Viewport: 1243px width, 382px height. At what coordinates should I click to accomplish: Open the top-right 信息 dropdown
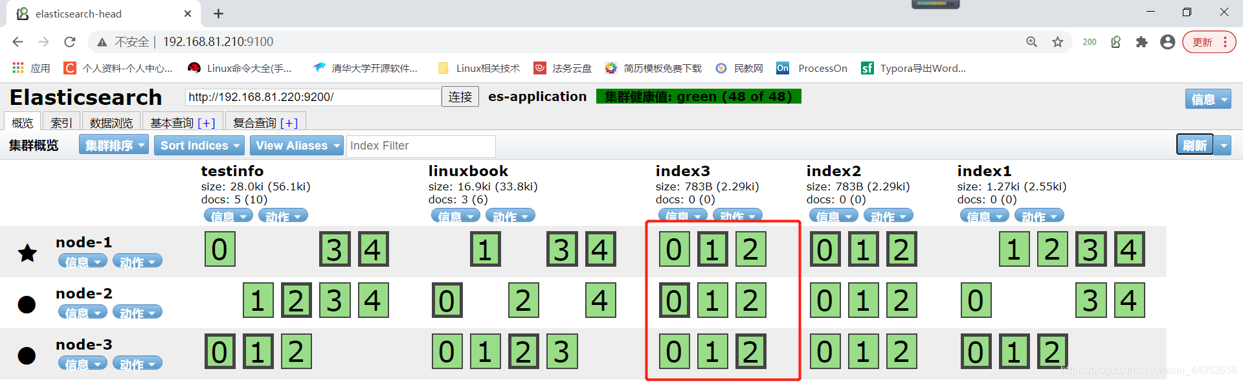click(x=1208, y=99)
